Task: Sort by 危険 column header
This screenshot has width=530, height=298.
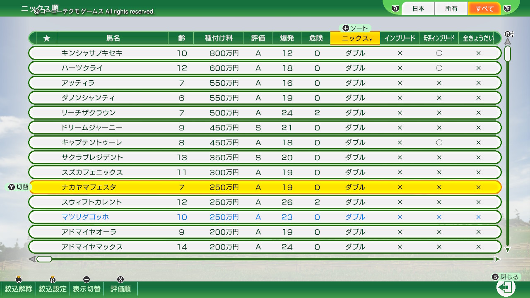Action: [x=316, y=38]
